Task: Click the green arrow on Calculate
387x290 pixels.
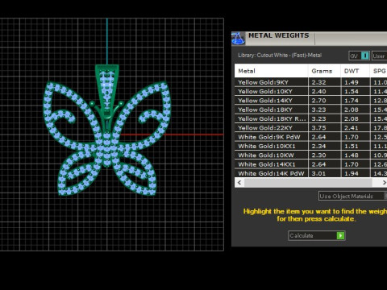Action: coord(340,235)
